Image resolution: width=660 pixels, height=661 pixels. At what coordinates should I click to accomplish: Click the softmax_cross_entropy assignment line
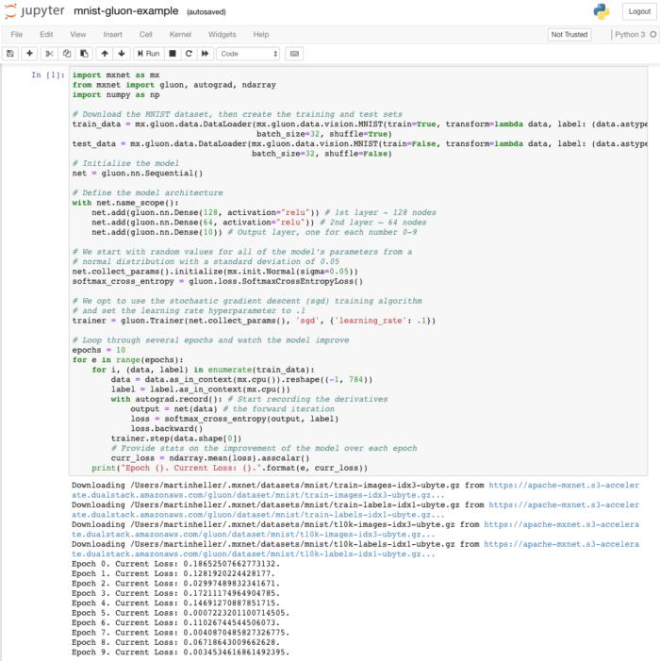point(218,282)
